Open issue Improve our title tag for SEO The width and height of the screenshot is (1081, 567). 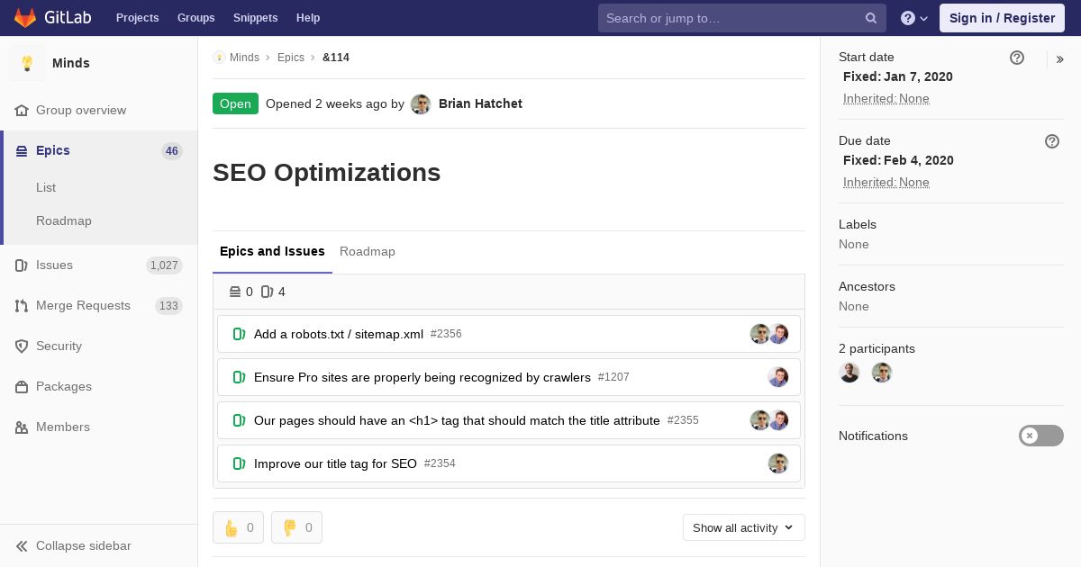[335, 463]
